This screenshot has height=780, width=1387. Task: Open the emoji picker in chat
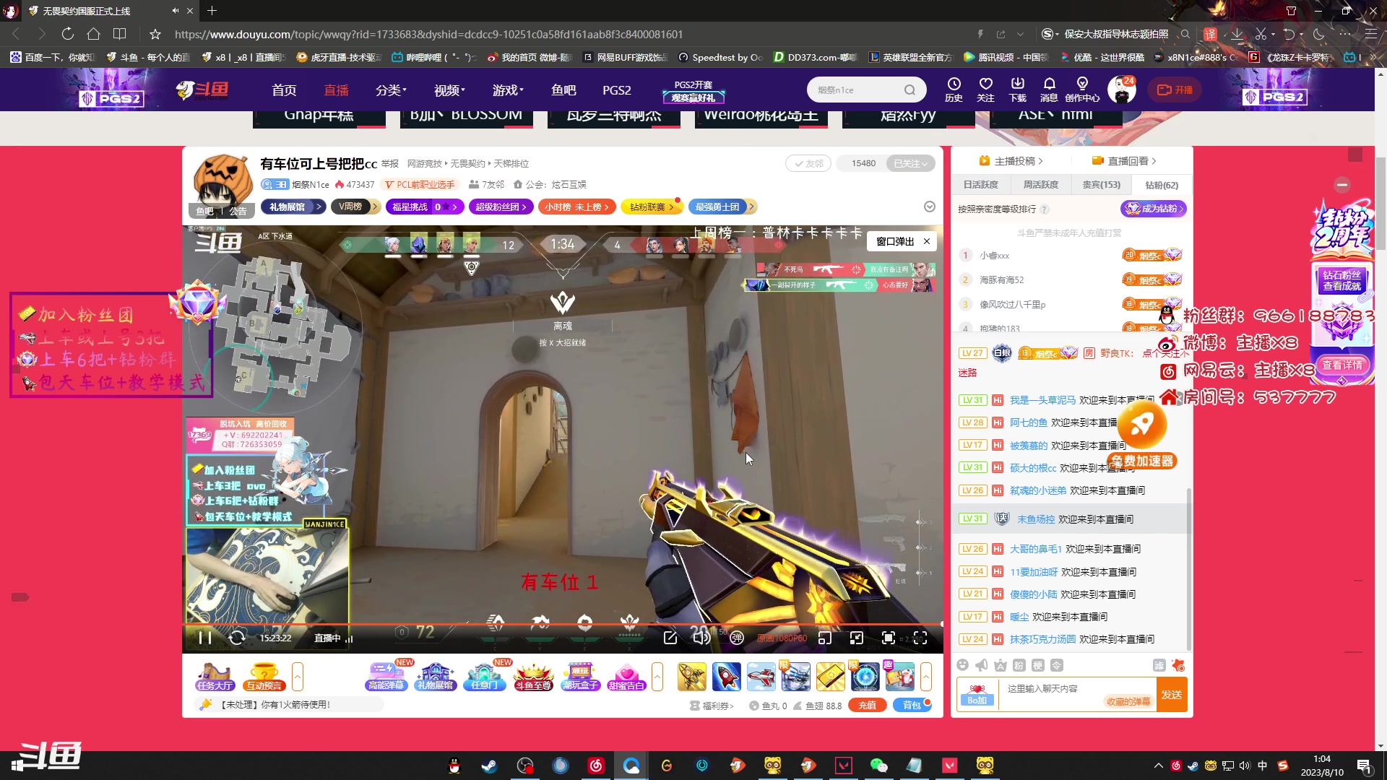pyautogui.click(x=962, y=665)
